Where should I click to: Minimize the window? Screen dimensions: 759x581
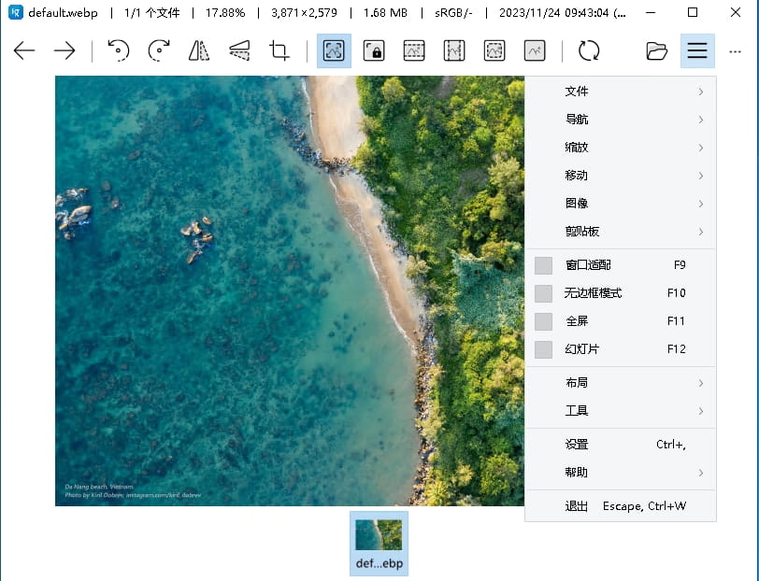[x=650, y=12]
